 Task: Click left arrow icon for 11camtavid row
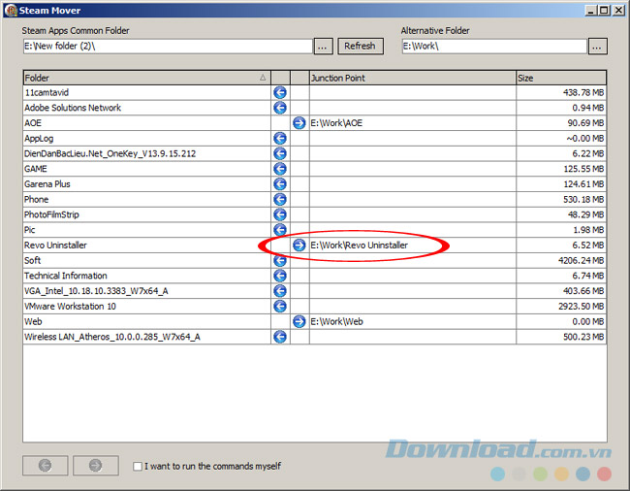[x=280, y=92]
